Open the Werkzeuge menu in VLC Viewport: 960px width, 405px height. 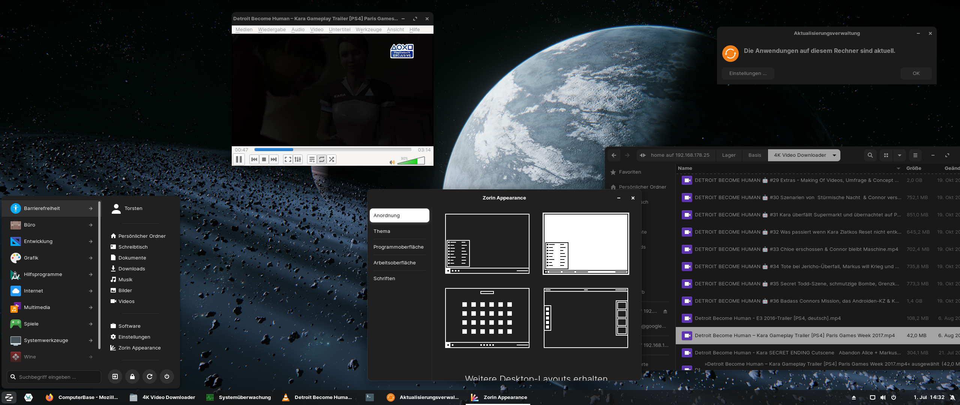tap(369, 30)
